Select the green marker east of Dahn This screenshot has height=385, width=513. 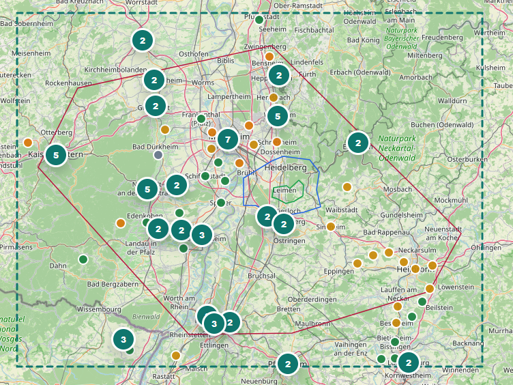pyautogui.click(x=83, y=259)
